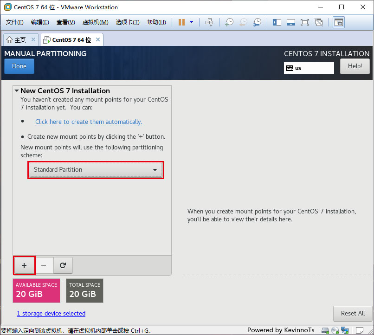374x335 pixels.
Task: Click the VMware Workstation title bar icon
Action: click(8, 7)
